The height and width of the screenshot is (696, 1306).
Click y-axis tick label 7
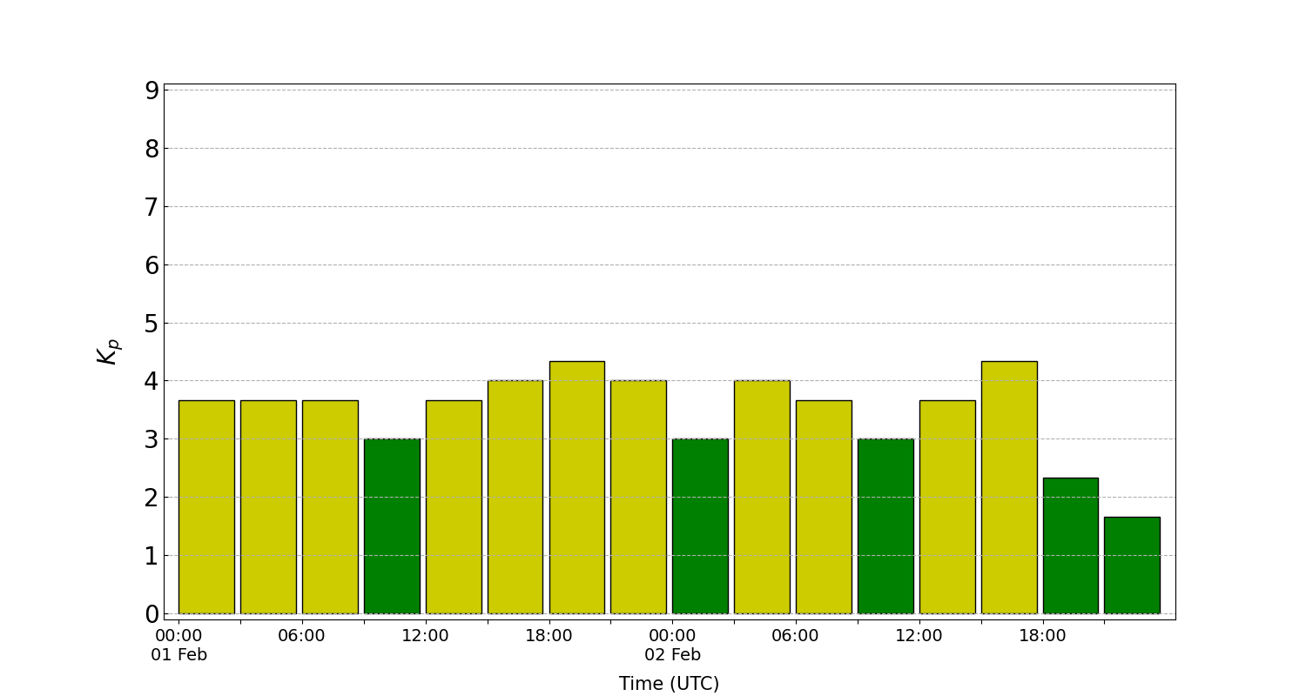152,207
